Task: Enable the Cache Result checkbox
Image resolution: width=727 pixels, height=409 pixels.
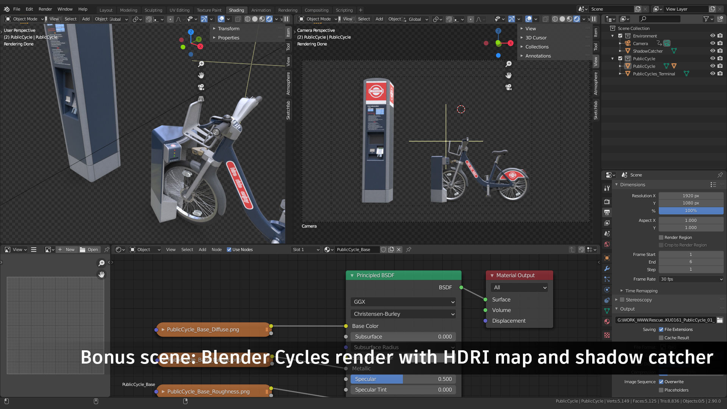Action: pos(661,338)
